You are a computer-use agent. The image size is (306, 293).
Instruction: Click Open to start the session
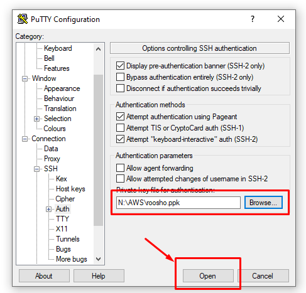208,276
